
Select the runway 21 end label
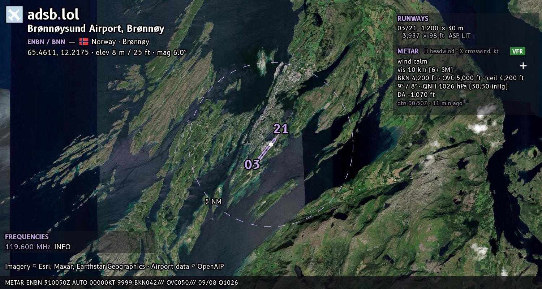pos(281,129)
